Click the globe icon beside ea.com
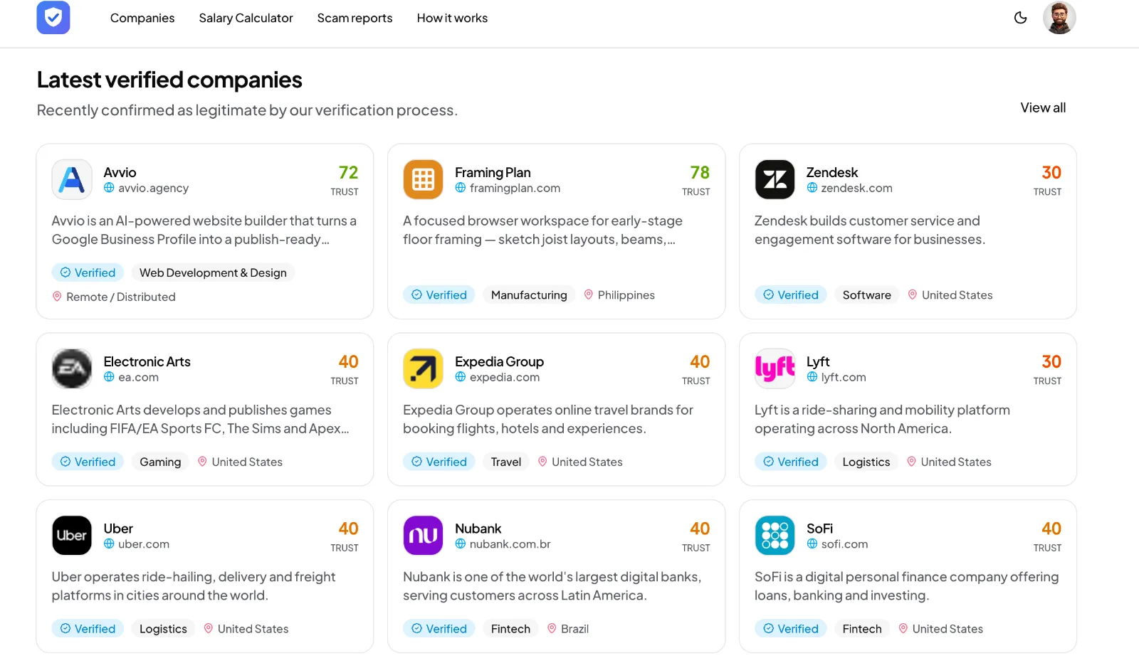This screenshot has height=663, width=1139. click(x=109, y=377)
